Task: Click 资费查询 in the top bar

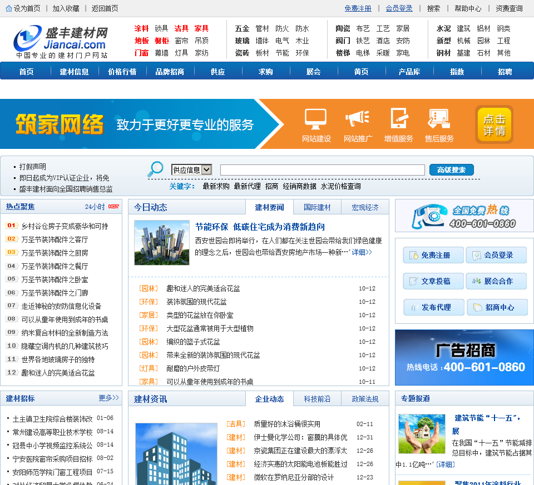Action: point(509,8)
